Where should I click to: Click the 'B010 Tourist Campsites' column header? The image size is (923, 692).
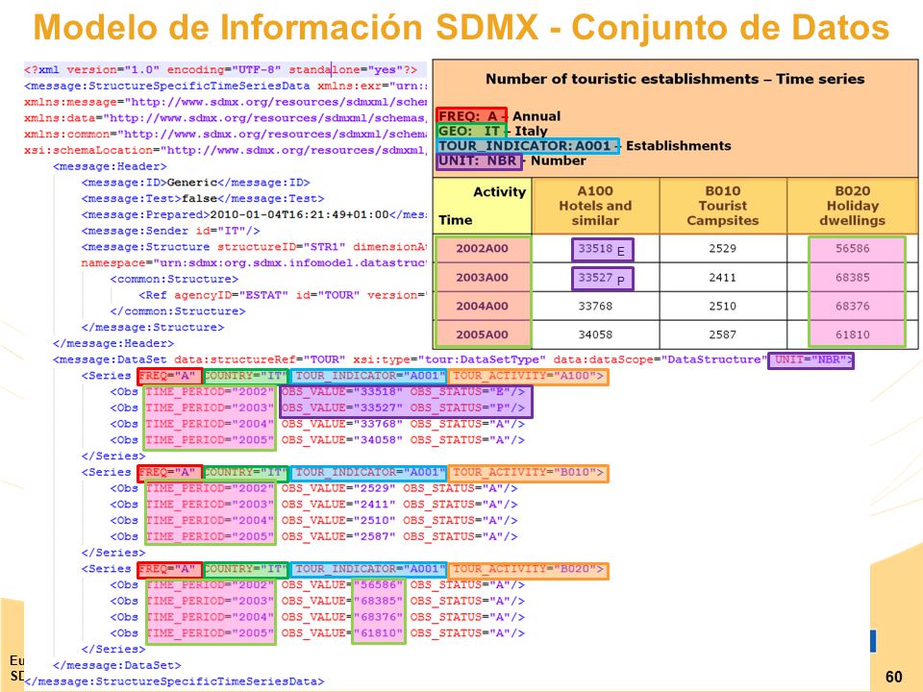pyautogui.click(x=723, y=206)
